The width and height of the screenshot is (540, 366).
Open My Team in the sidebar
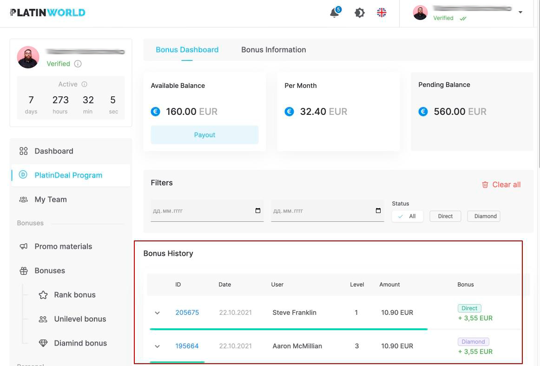pos(51,200)
